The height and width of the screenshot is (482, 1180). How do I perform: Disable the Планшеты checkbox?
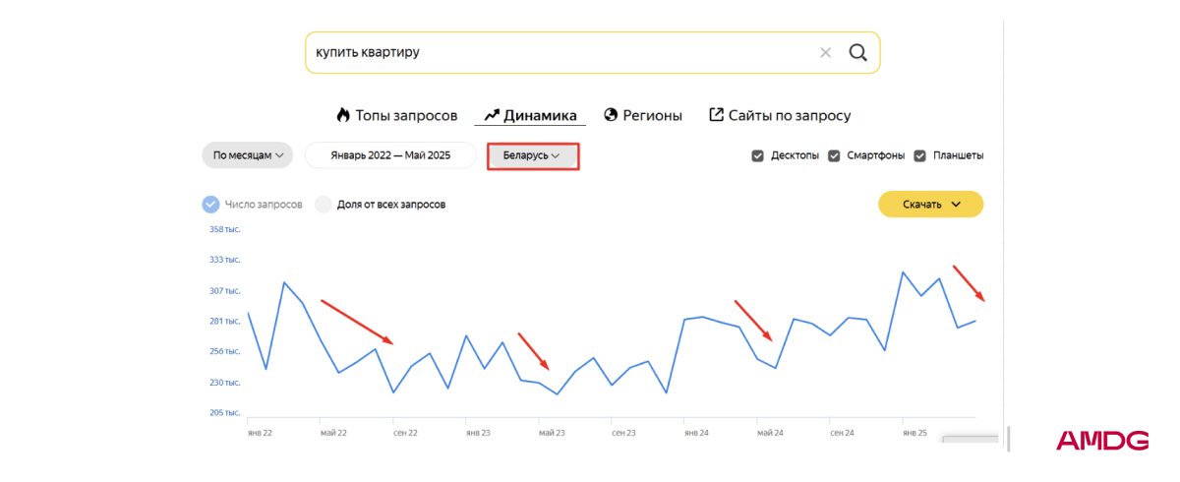pos(920,155)
